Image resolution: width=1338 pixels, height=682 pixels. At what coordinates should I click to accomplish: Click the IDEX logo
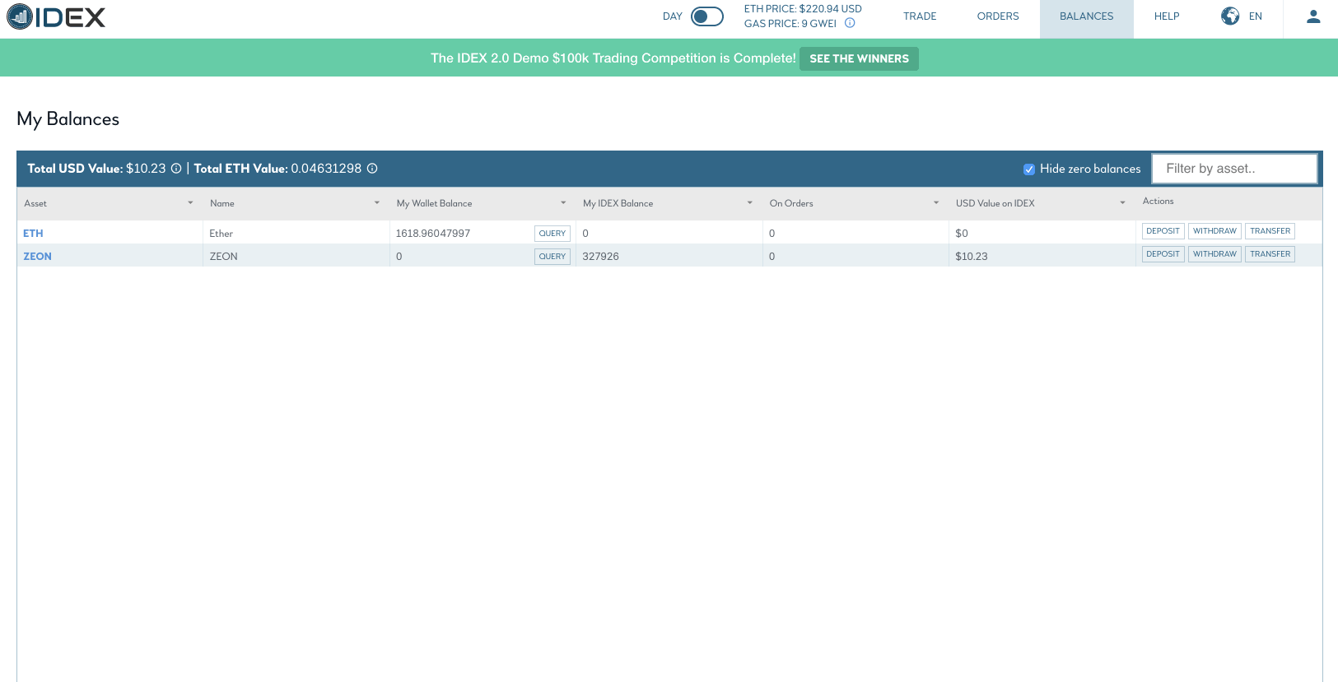(x=56, y=16)
